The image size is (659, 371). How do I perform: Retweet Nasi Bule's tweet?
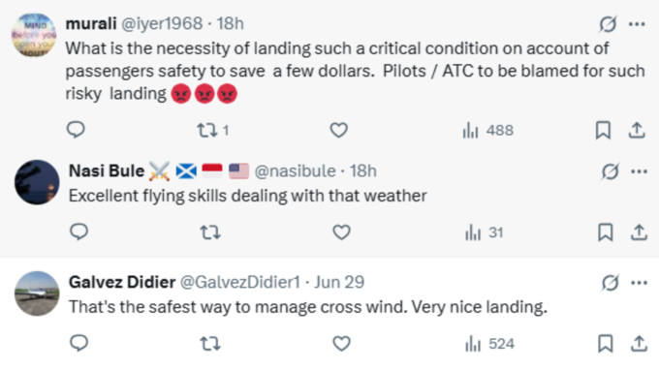click(210, 232)
